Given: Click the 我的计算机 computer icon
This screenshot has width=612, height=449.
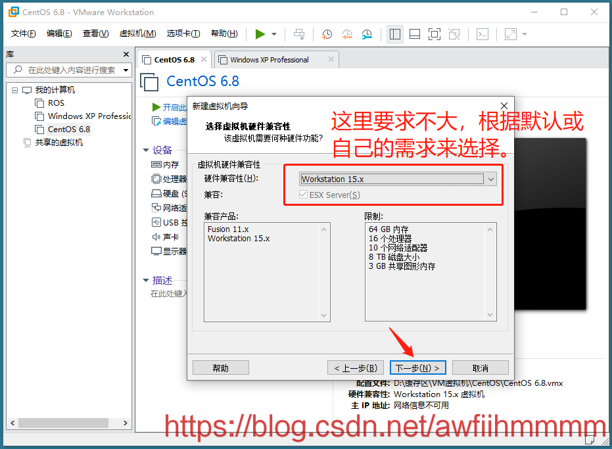Looking at the screenshot, I should 27,90.
